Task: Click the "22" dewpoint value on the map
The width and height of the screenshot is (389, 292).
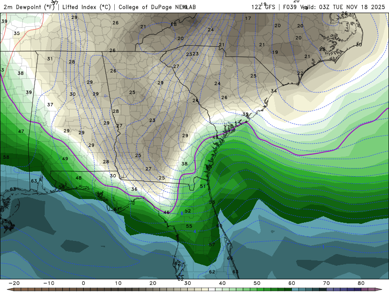Action: pos(300,73)
